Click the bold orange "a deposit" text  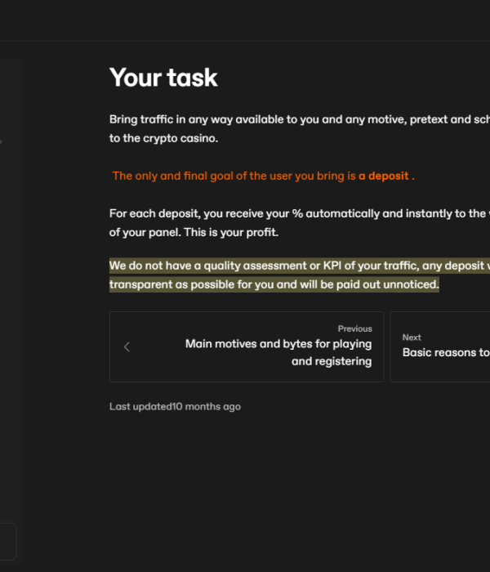coord(383,176)
